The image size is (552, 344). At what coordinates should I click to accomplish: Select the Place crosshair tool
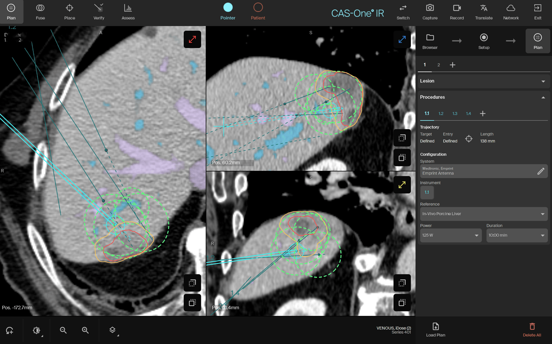69,12
